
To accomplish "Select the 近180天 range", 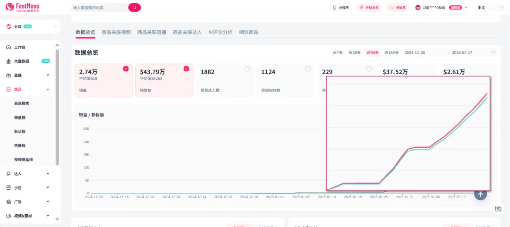I will click(x=391, y=53).
